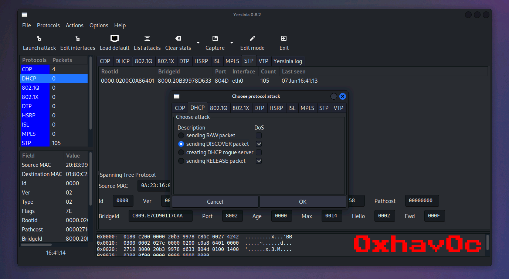This screenshot has height=279, width=509.
Task: Switch to the STP tab in attack dialog
Action: 324,108
